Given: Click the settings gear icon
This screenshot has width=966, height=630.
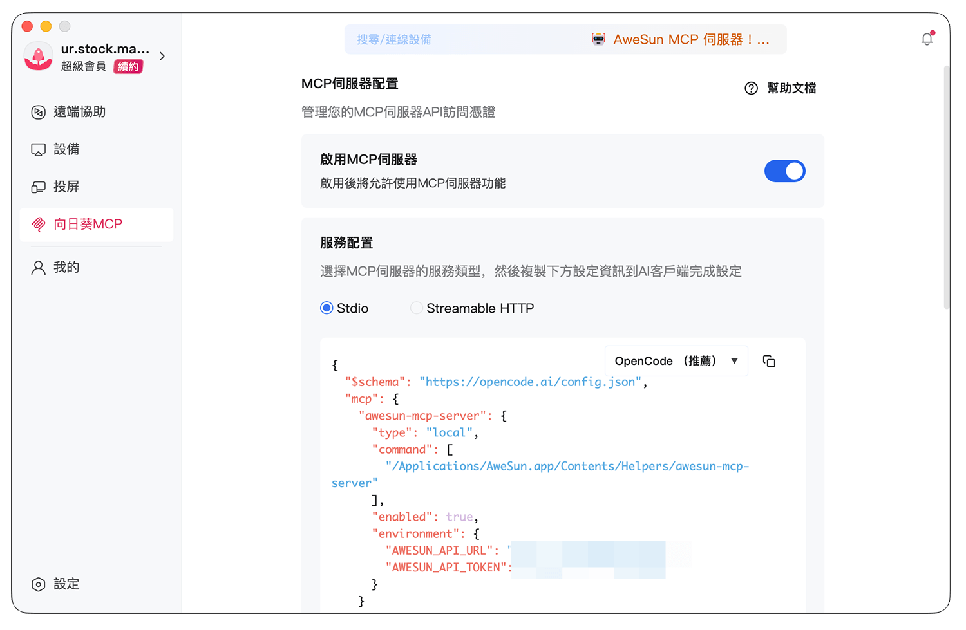Looking at the screenshot, I should pyautogui.click(x=39, y=584).
